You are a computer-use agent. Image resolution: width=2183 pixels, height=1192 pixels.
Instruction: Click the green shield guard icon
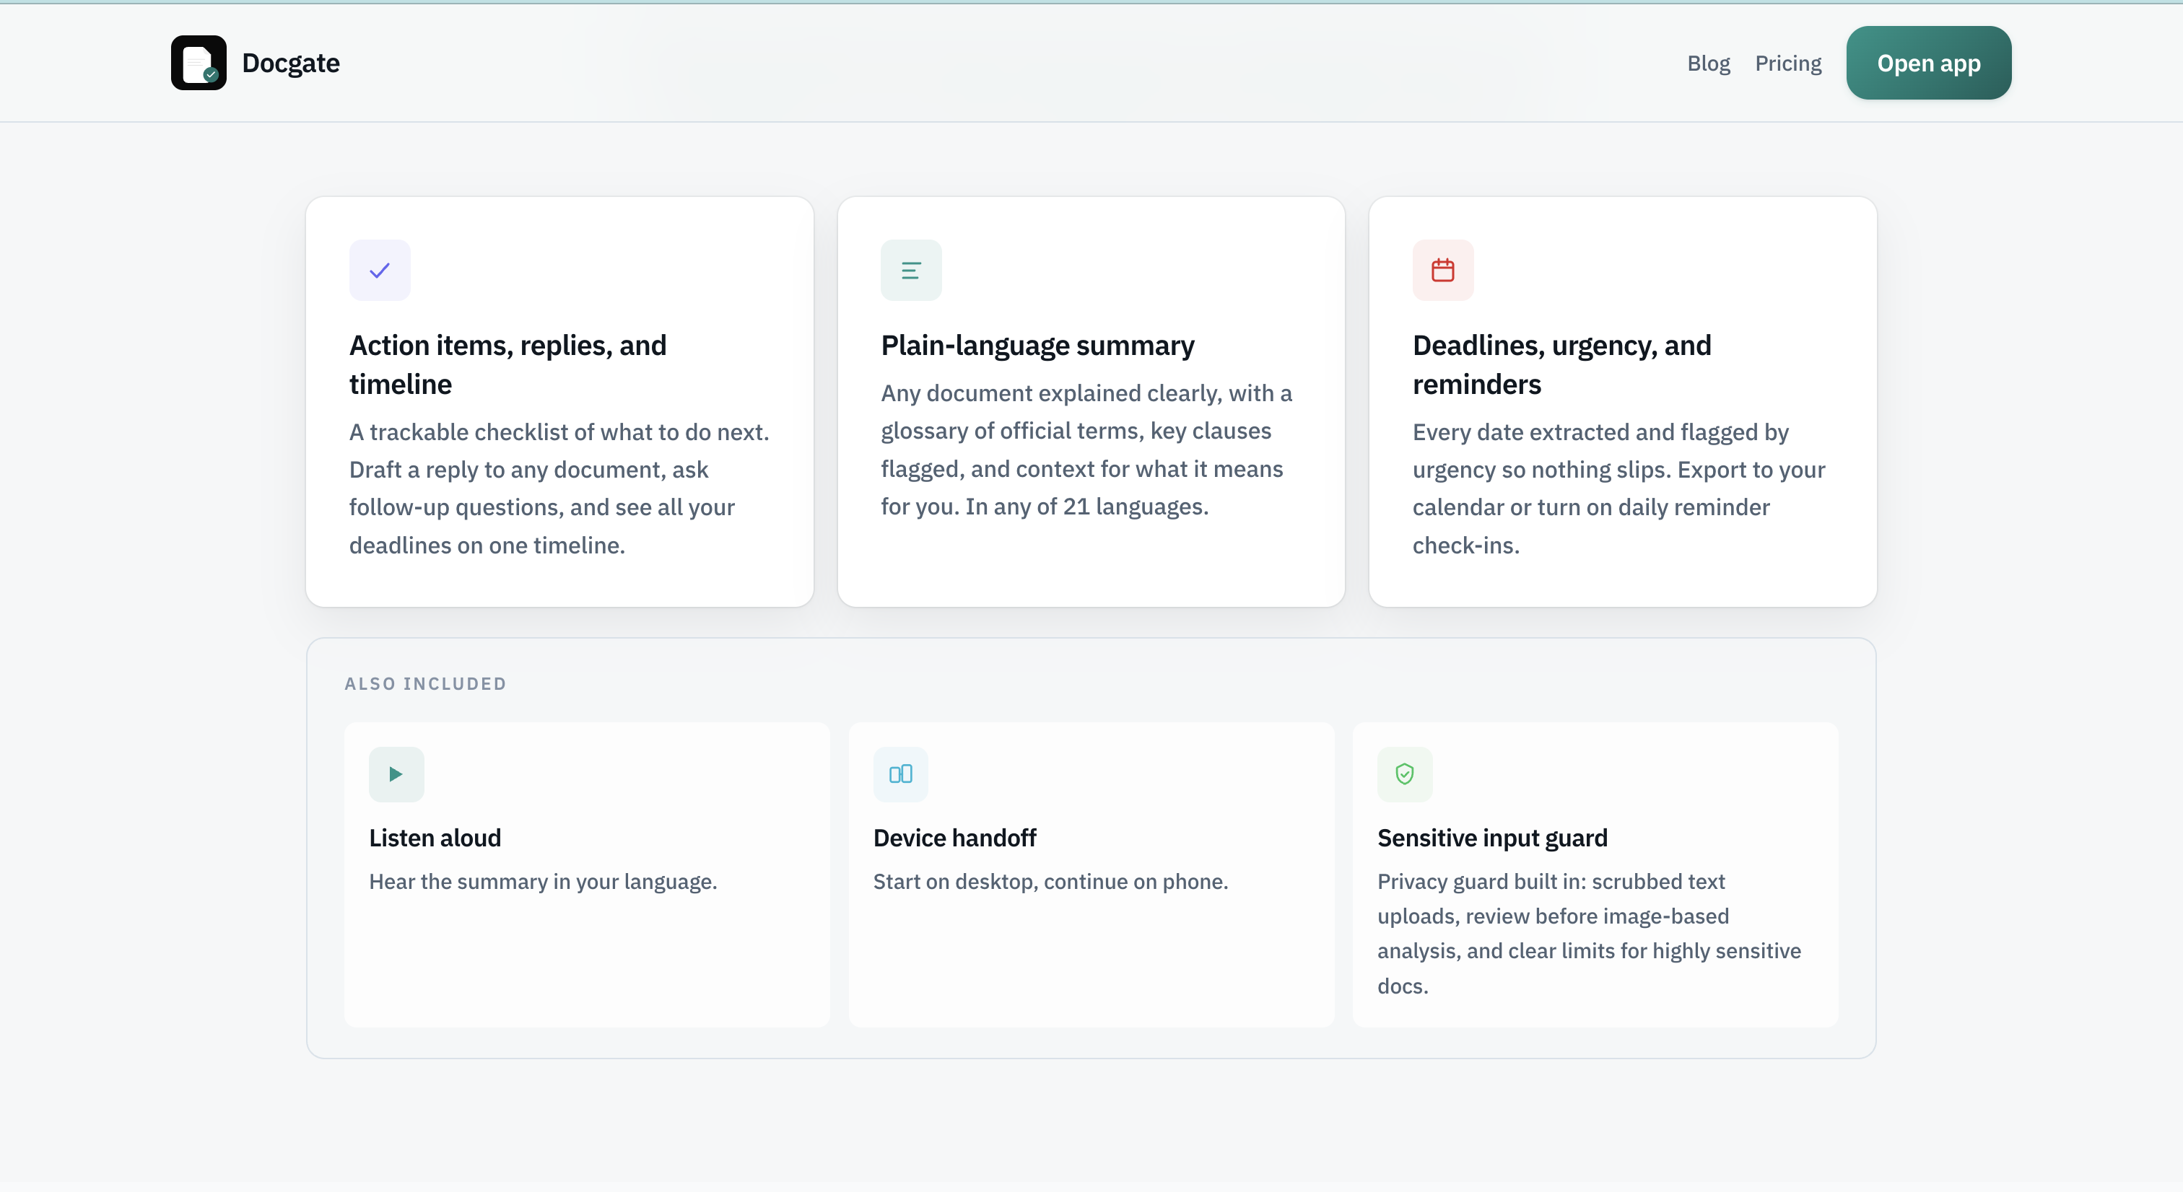coord(1404,774)
